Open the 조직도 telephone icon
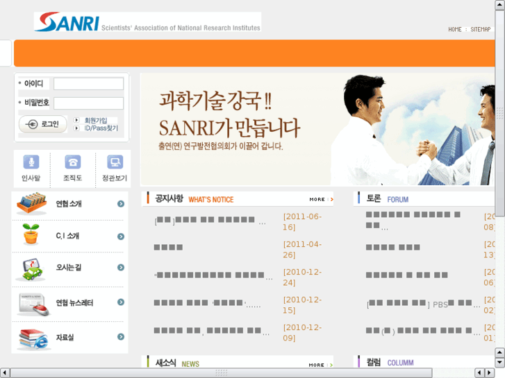The image size is (505, 378). 73,162
